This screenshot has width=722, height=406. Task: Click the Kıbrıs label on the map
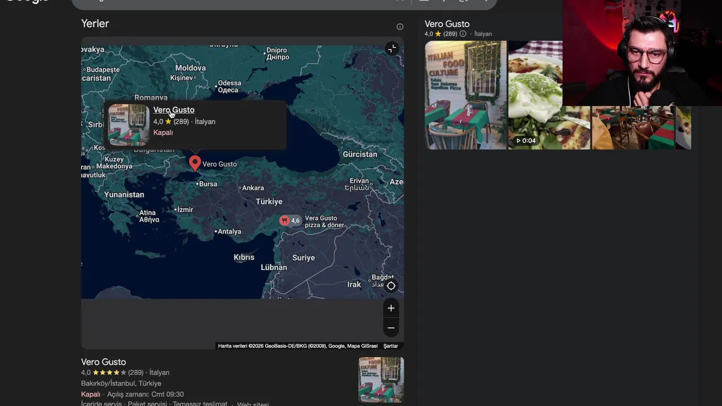click(x=244, y=257)
